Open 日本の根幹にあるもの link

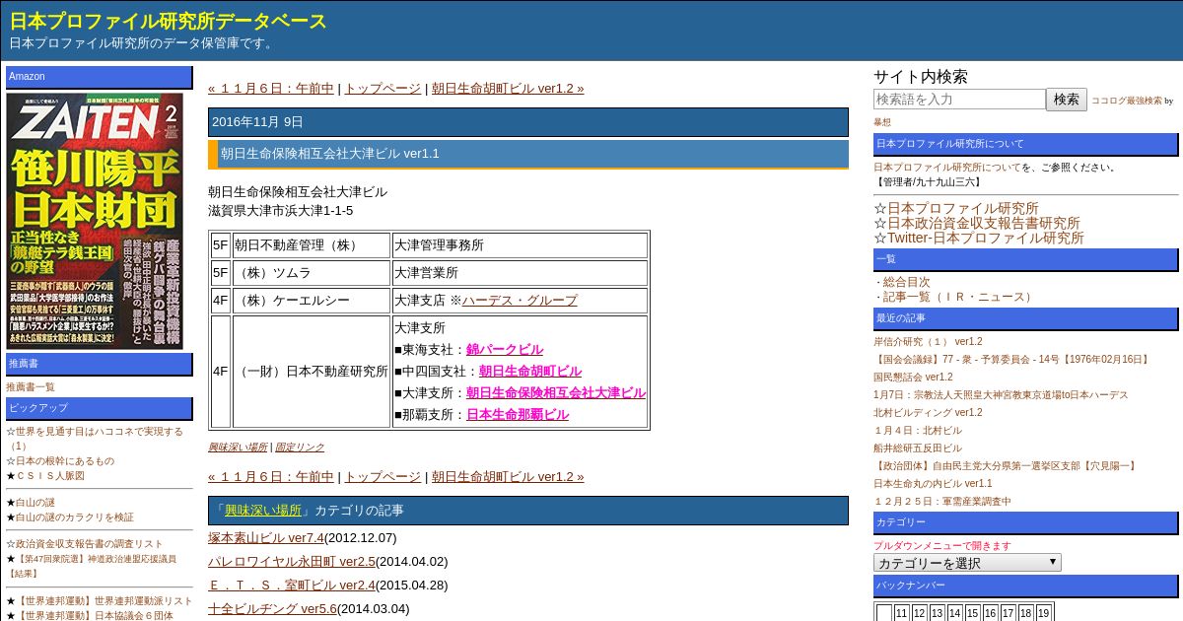coord(65,460)
